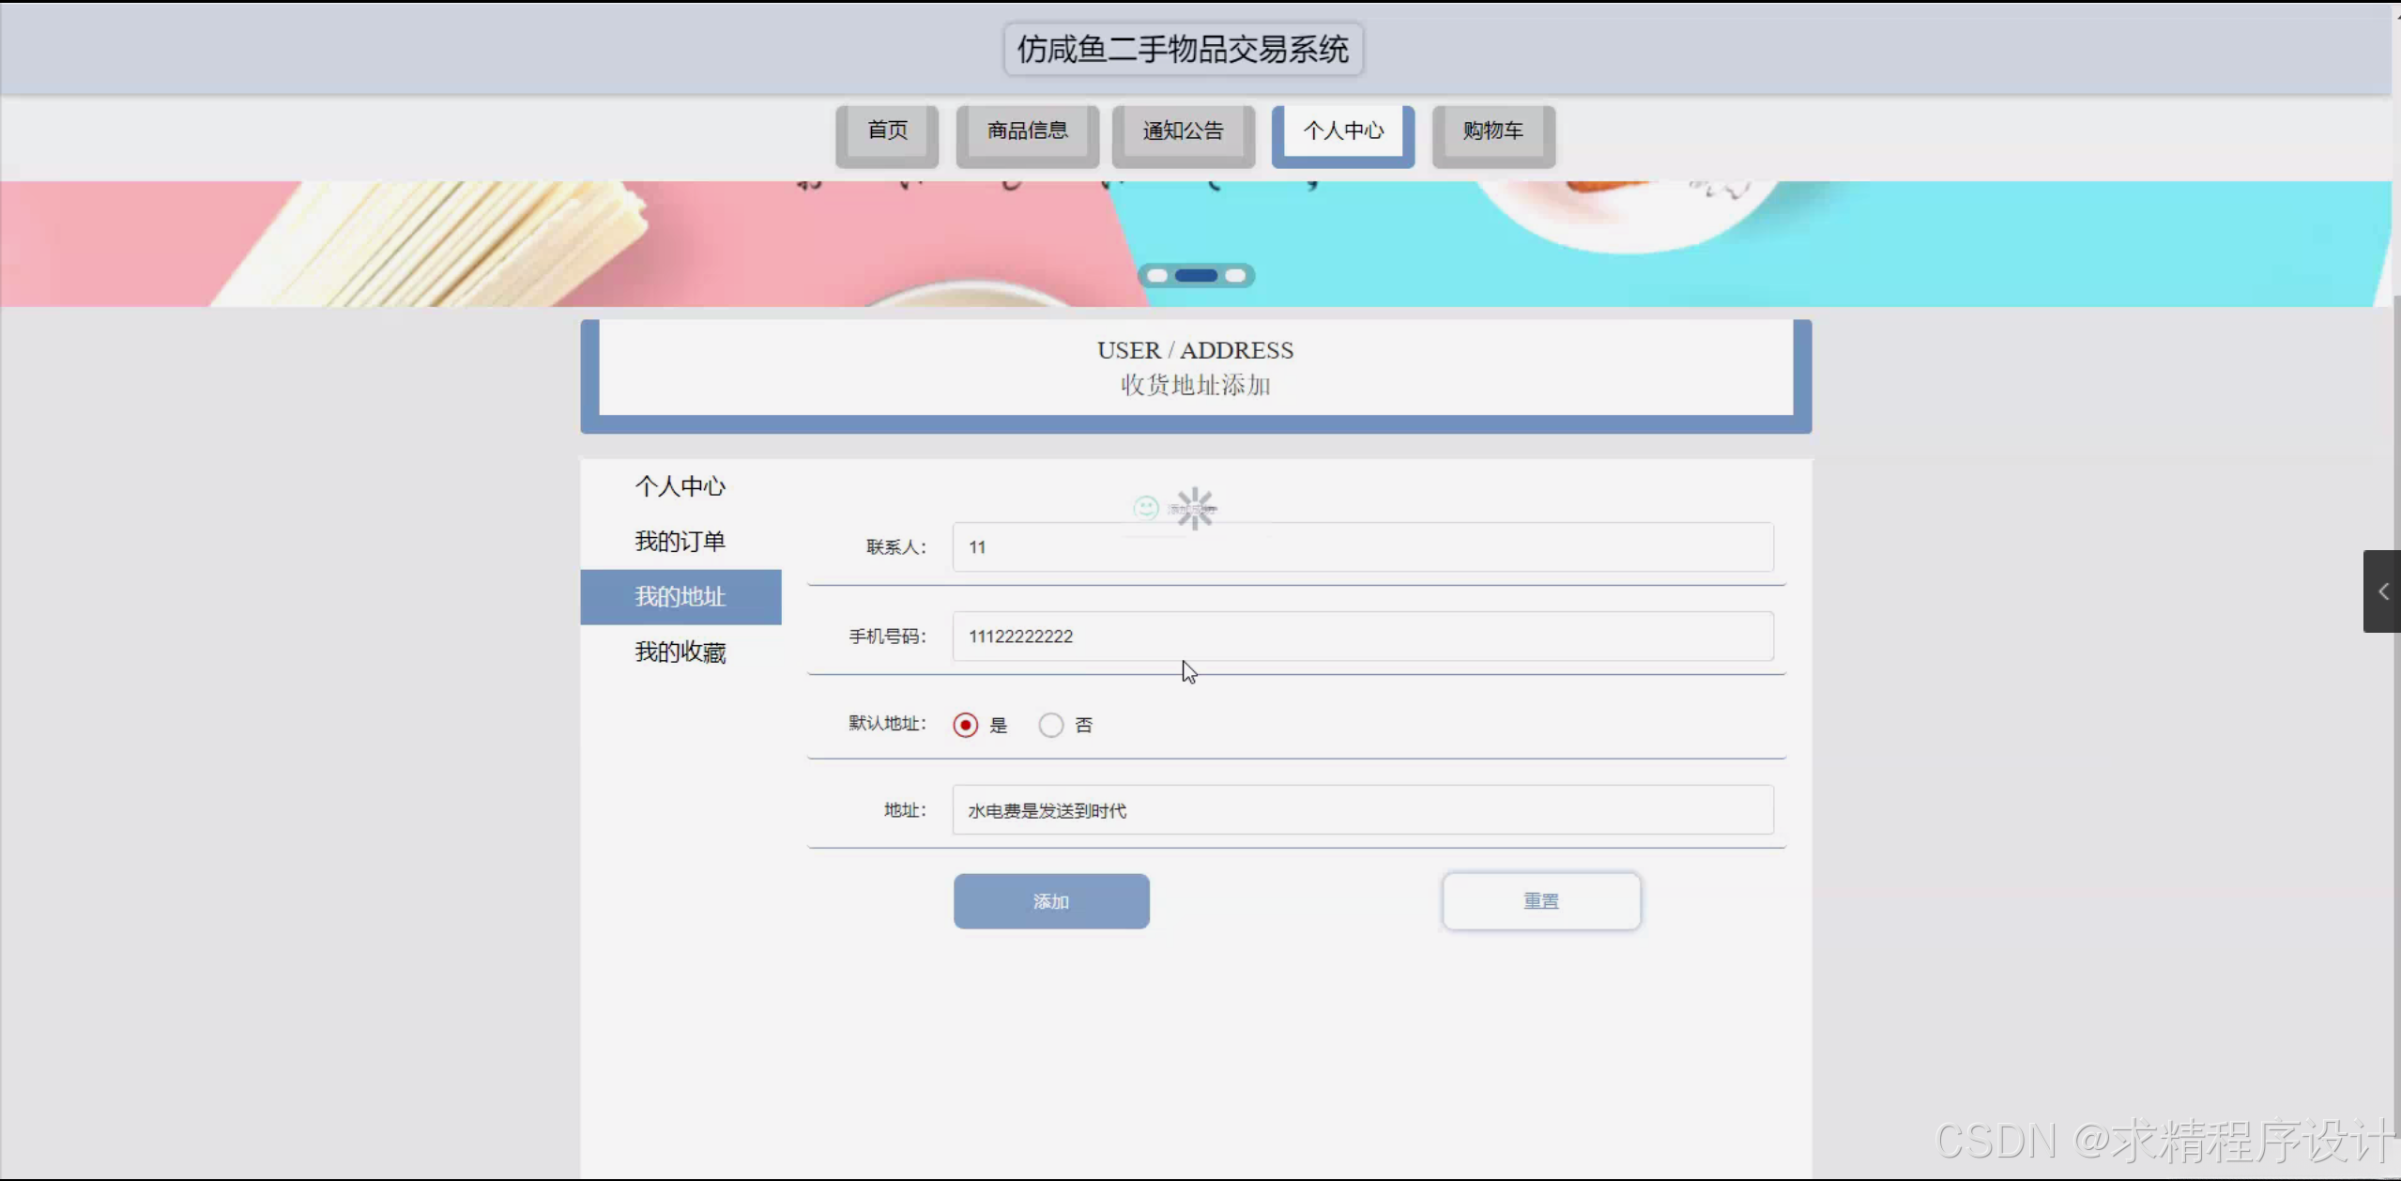The width and height of the screenshot is (2401, 1181).
Task: Open 我的订单 in sidebar
Action: (680, 542)
